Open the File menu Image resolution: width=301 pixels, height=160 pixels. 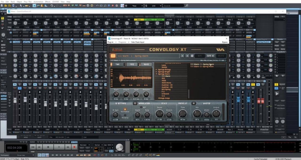(2, 2)
